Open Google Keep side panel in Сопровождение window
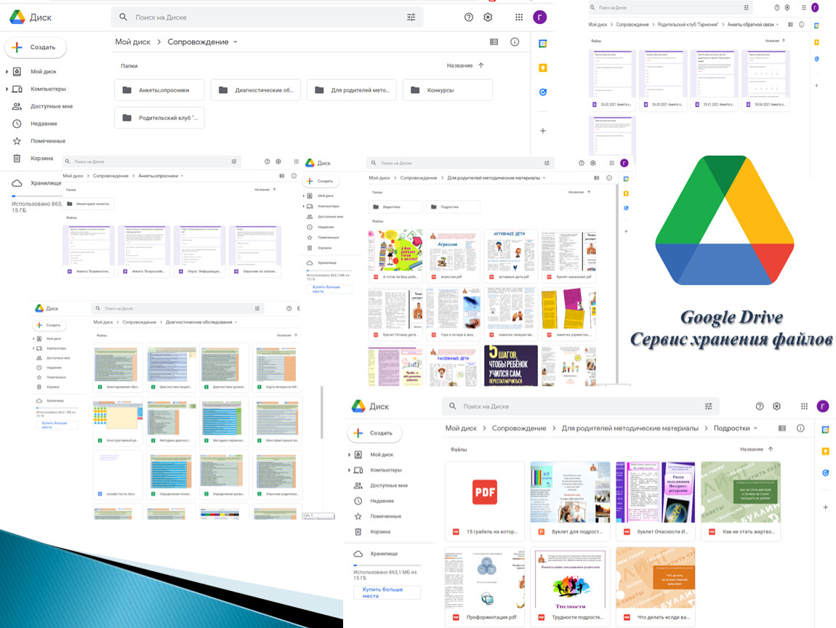 click(x=543, y=68)
